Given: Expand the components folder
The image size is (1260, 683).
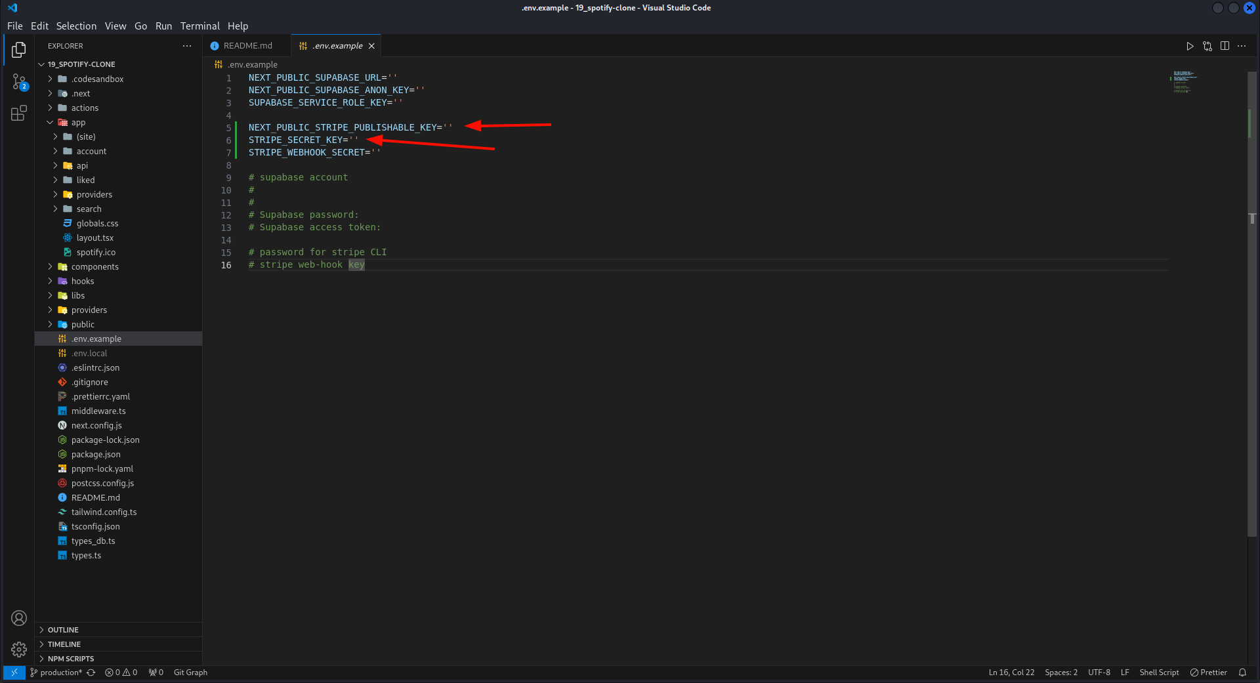Looking at the screenshot, I should point(118,266).
